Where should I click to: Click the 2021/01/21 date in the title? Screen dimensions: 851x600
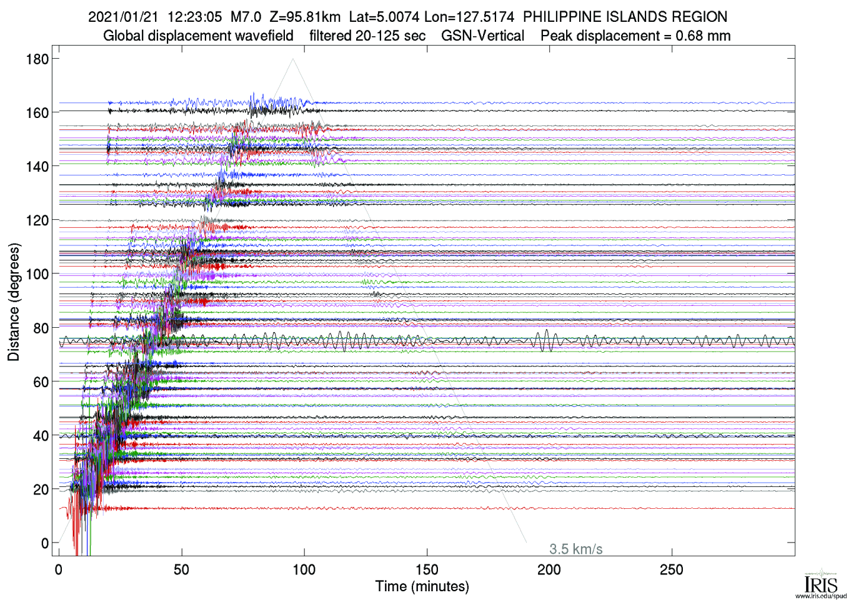tap(123, 17)
